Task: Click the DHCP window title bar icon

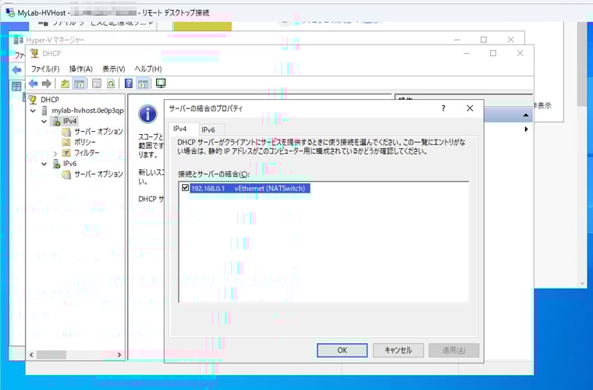Action: click(34, 54)
